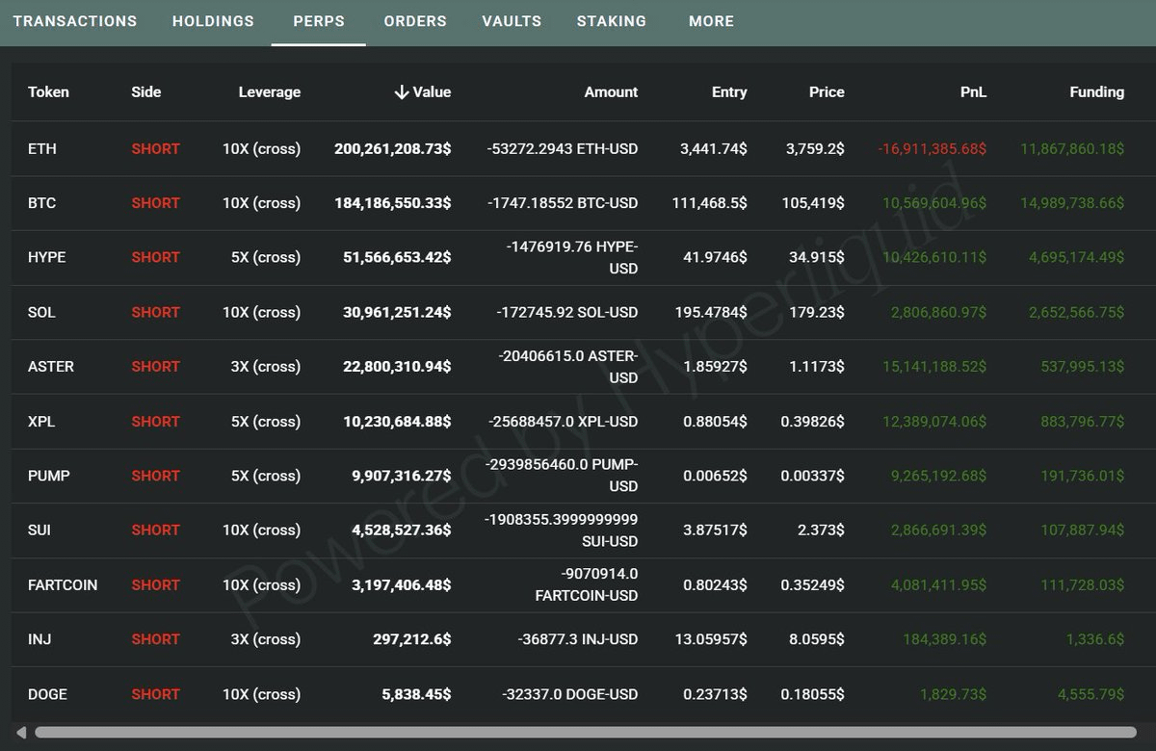Sort table by Side column header
Image resolution: width=1156 pixels, height=751 pixels.
pyautogui.click(x=146, y=92)
